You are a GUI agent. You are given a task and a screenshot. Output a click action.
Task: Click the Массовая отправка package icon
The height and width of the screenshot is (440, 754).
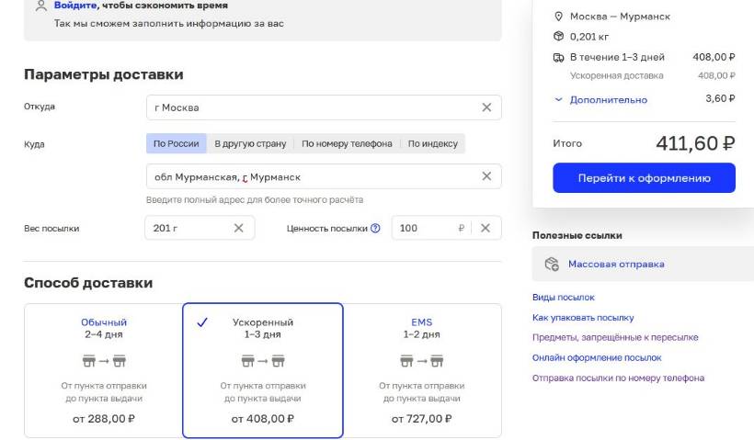(552, 264)
